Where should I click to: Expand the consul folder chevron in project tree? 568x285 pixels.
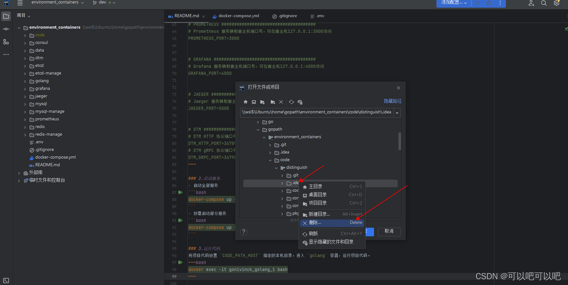(x=25, y=43)
